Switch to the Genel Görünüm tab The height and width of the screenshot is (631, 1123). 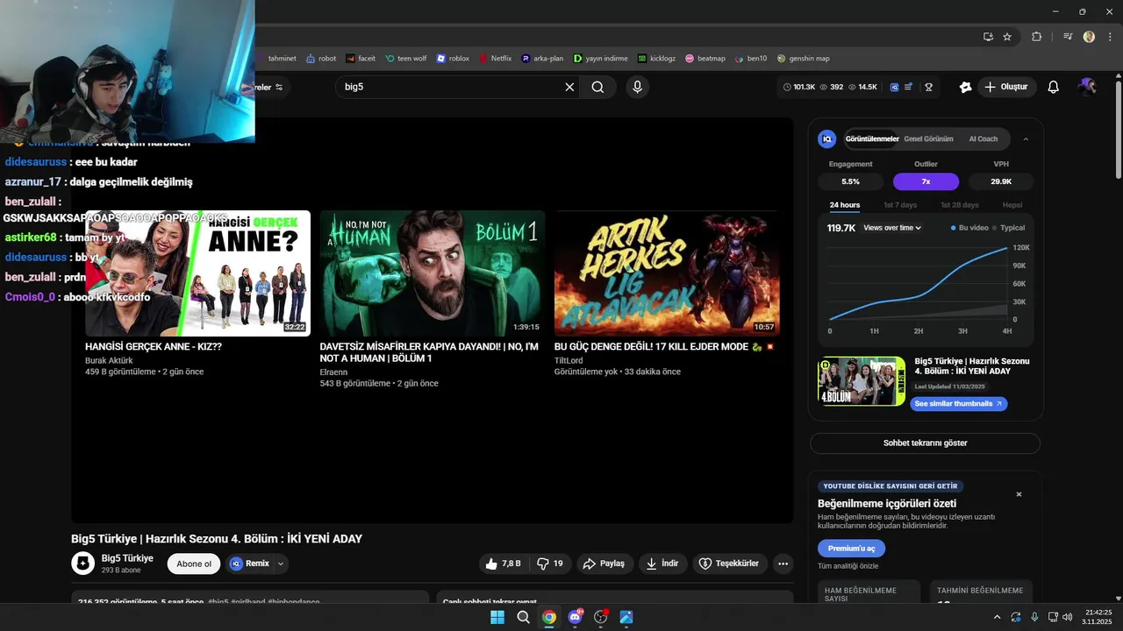(928, 138)
